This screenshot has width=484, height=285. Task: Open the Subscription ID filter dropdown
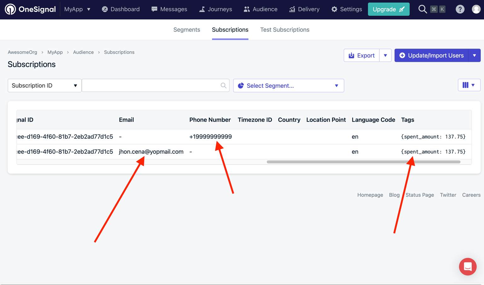click(44, 86)
